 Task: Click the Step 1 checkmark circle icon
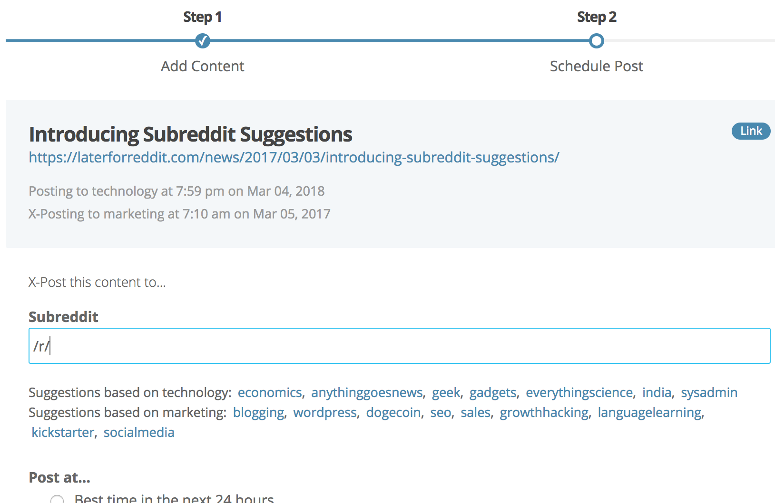[203, 41]
